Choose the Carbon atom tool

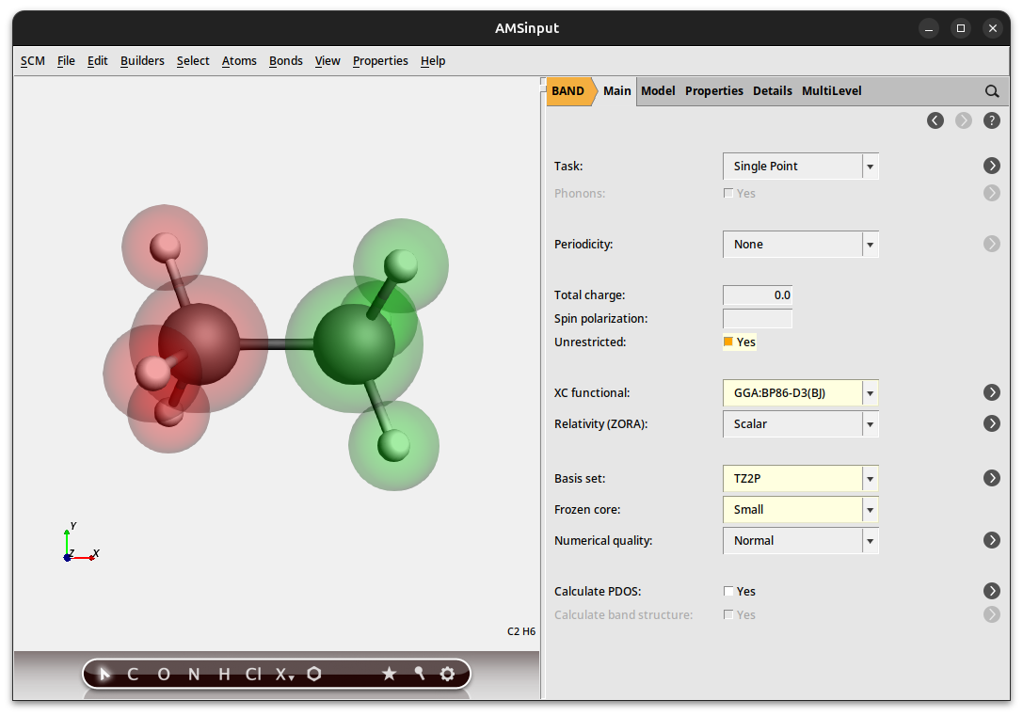[x=133, y=674]
